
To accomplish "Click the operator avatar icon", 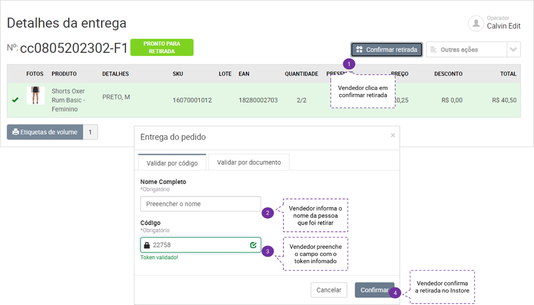I will [476, 23].
